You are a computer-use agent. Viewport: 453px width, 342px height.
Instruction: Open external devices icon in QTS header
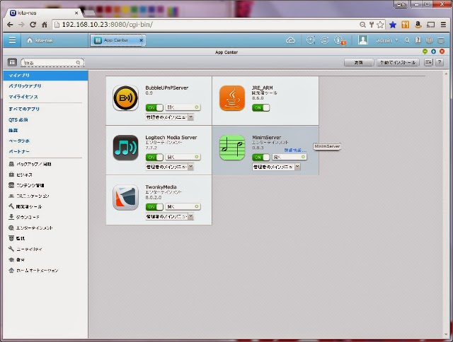(x=324, y=40)
